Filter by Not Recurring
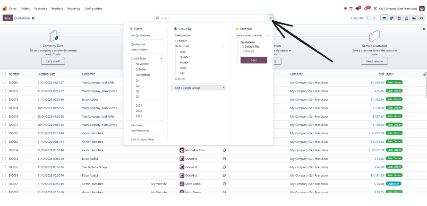 [x=140, y=131]
